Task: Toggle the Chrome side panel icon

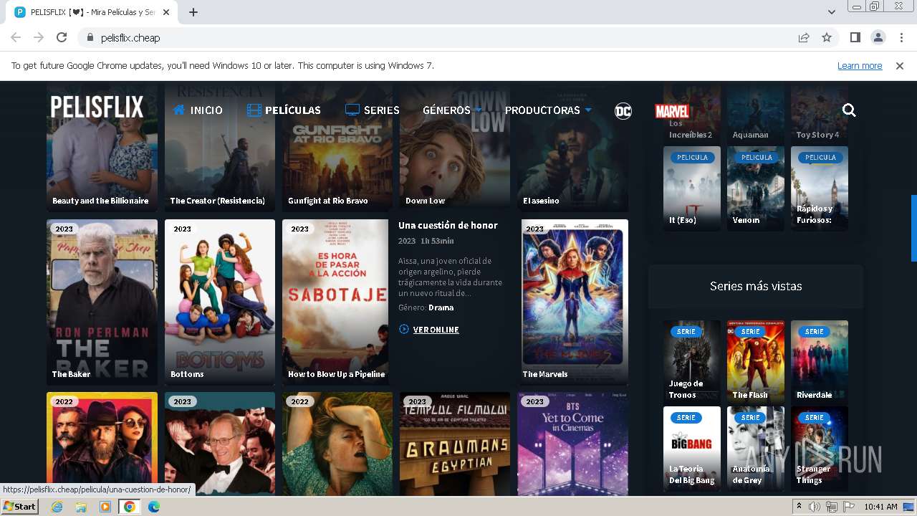Action: point(855,37)
